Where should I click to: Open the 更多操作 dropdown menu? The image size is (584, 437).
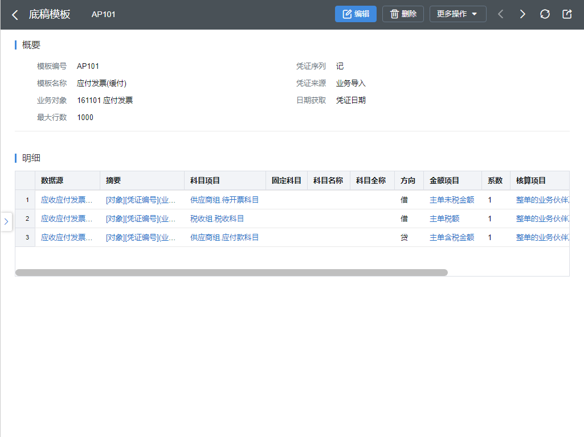pyautogui.click(x=458, y=14)
